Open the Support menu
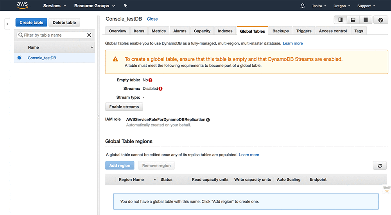This screenshot has width=391, height=215. (366, 6)
